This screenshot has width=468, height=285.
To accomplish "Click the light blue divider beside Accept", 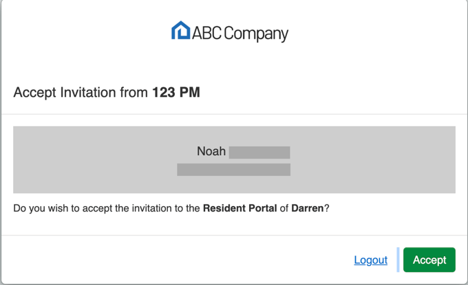I will (398, 260).
